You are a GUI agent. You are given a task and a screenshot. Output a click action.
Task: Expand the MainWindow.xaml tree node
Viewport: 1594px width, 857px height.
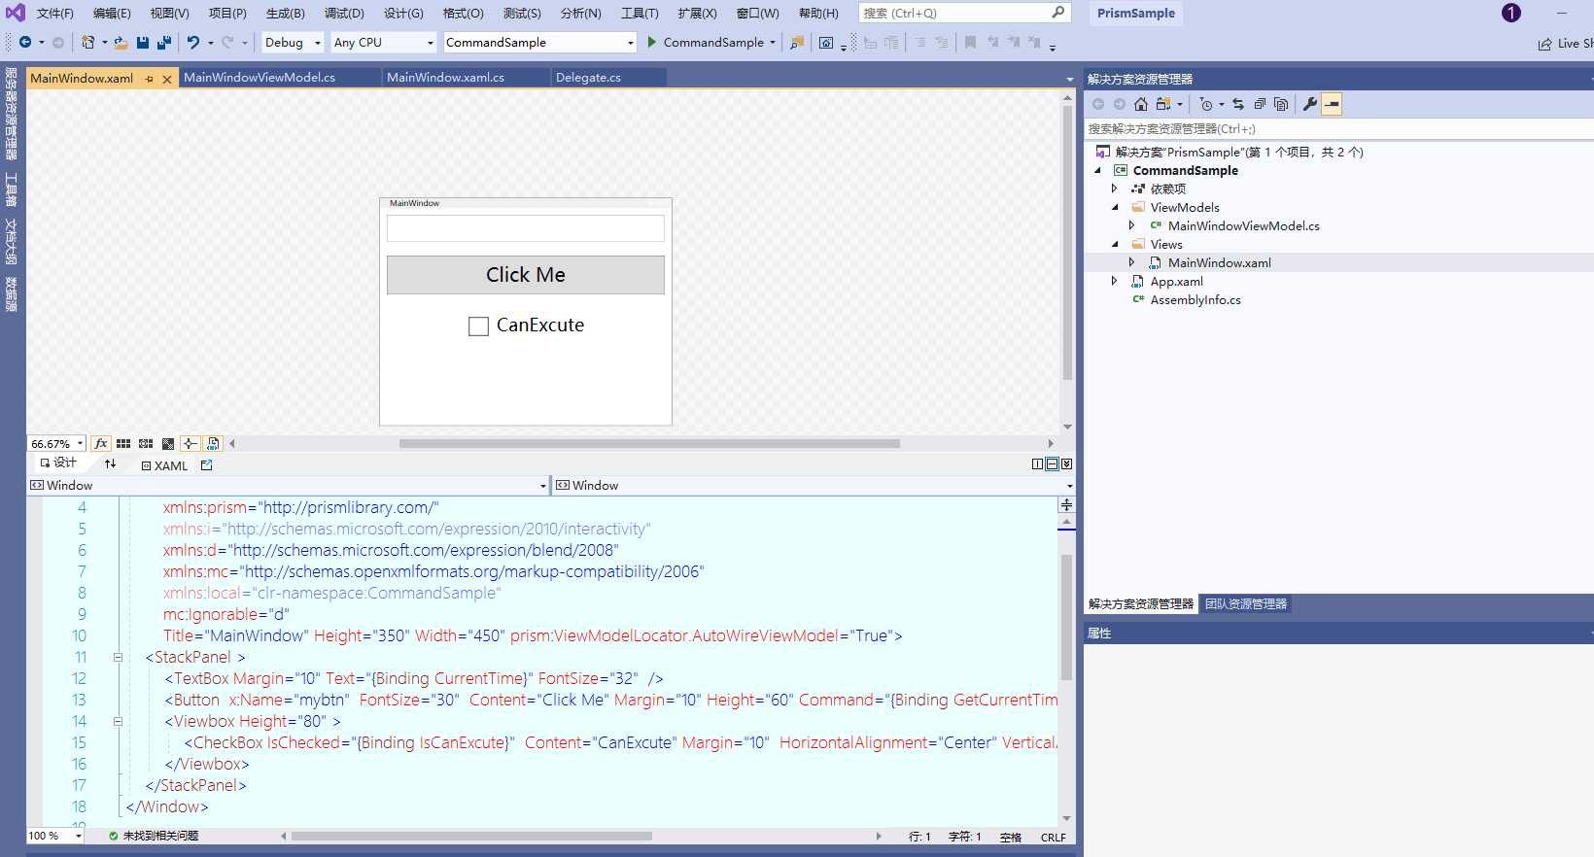tap(1131, 262)
